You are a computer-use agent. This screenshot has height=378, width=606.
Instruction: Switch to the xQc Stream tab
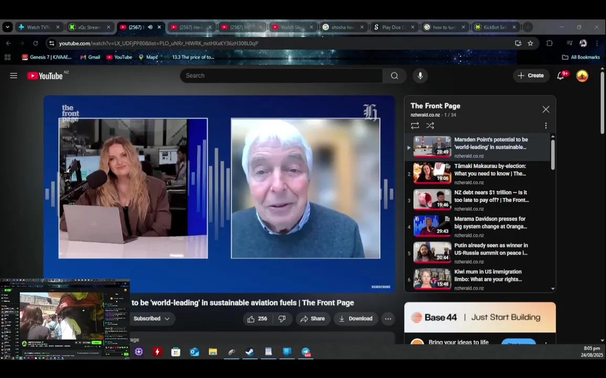[x=89, y=27]
